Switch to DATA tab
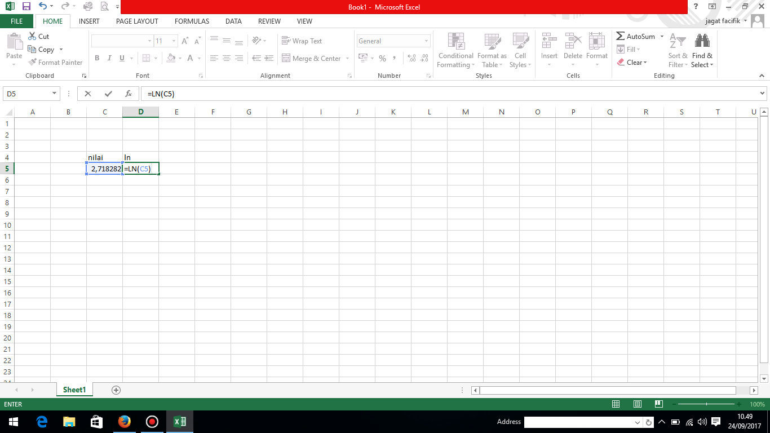This screenshot has width=770, height=433. click(233, 21)
